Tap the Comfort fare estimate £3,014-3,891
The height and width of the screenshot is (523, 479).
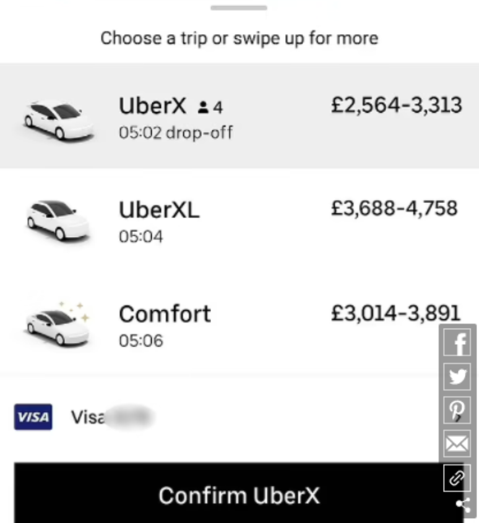tap(395, 313)
